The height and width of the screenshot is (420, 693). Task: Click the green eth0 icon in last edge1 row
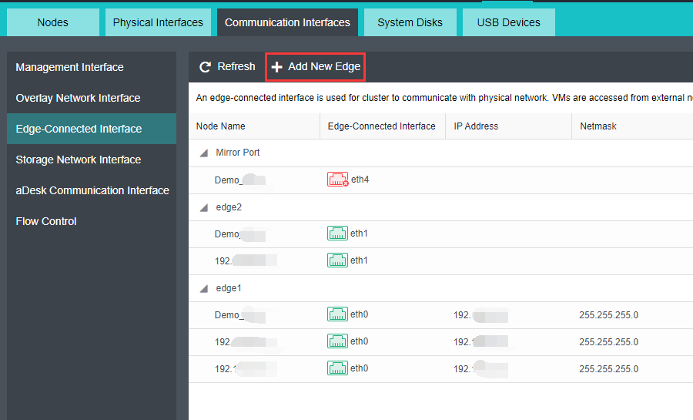point(337,368)
